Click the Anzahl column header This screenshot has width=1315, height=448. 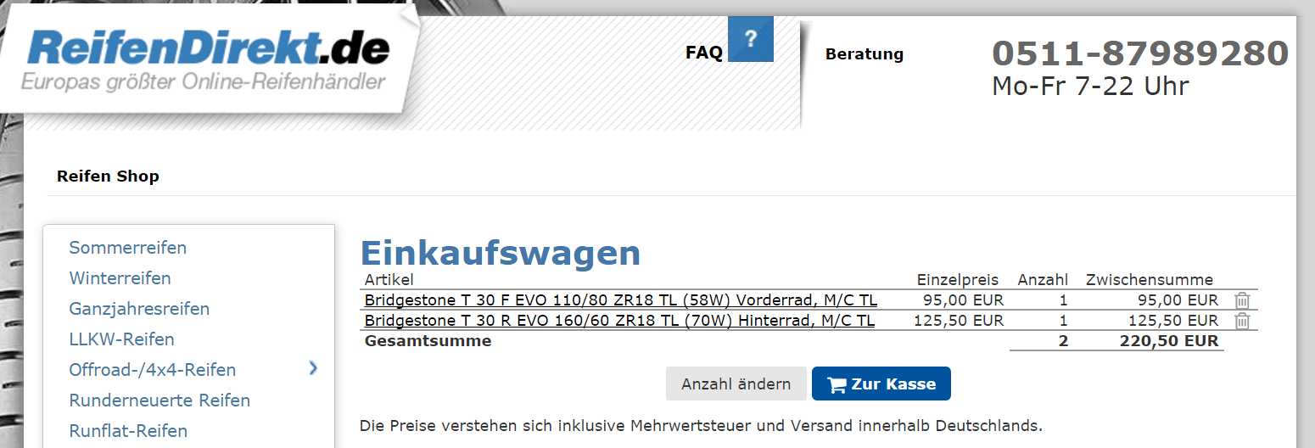[1043, 280]
